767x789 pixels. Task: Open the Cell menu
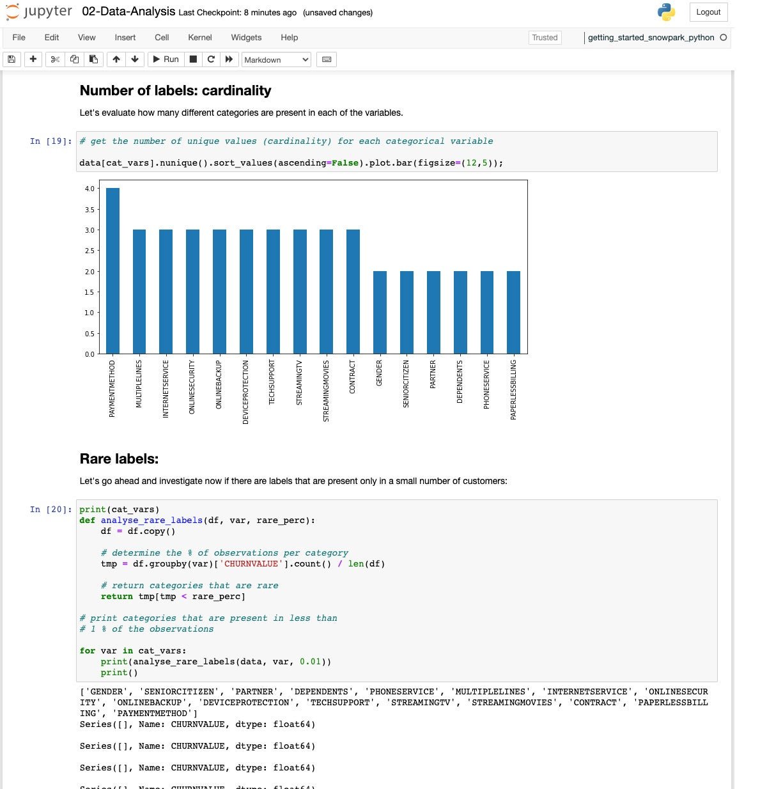162,38
